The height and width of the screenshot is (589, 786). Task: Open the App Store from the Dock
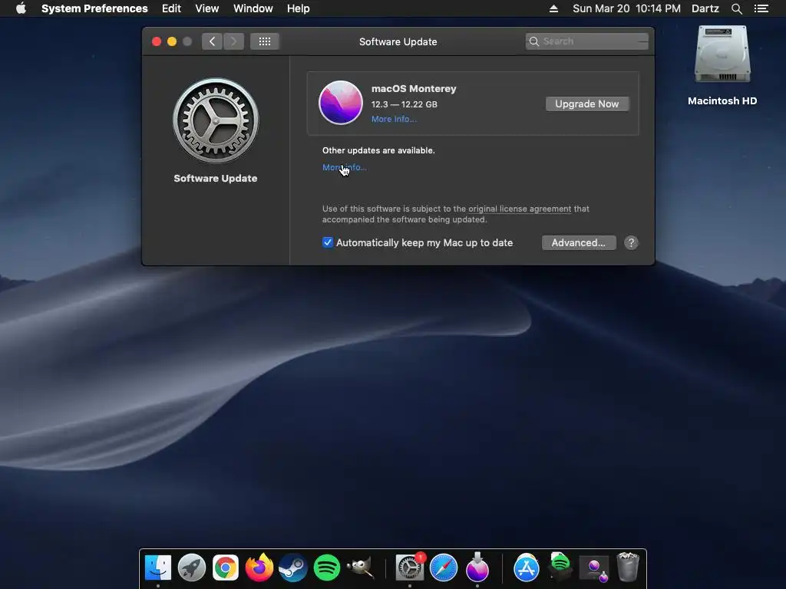(527, 568)
